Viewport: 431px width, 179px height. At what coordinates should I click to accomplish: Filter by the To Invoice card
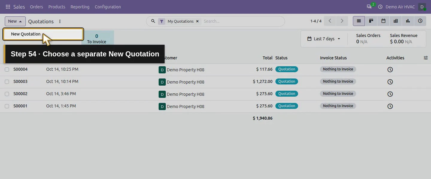pyautogui.click(x=97, y=39)
